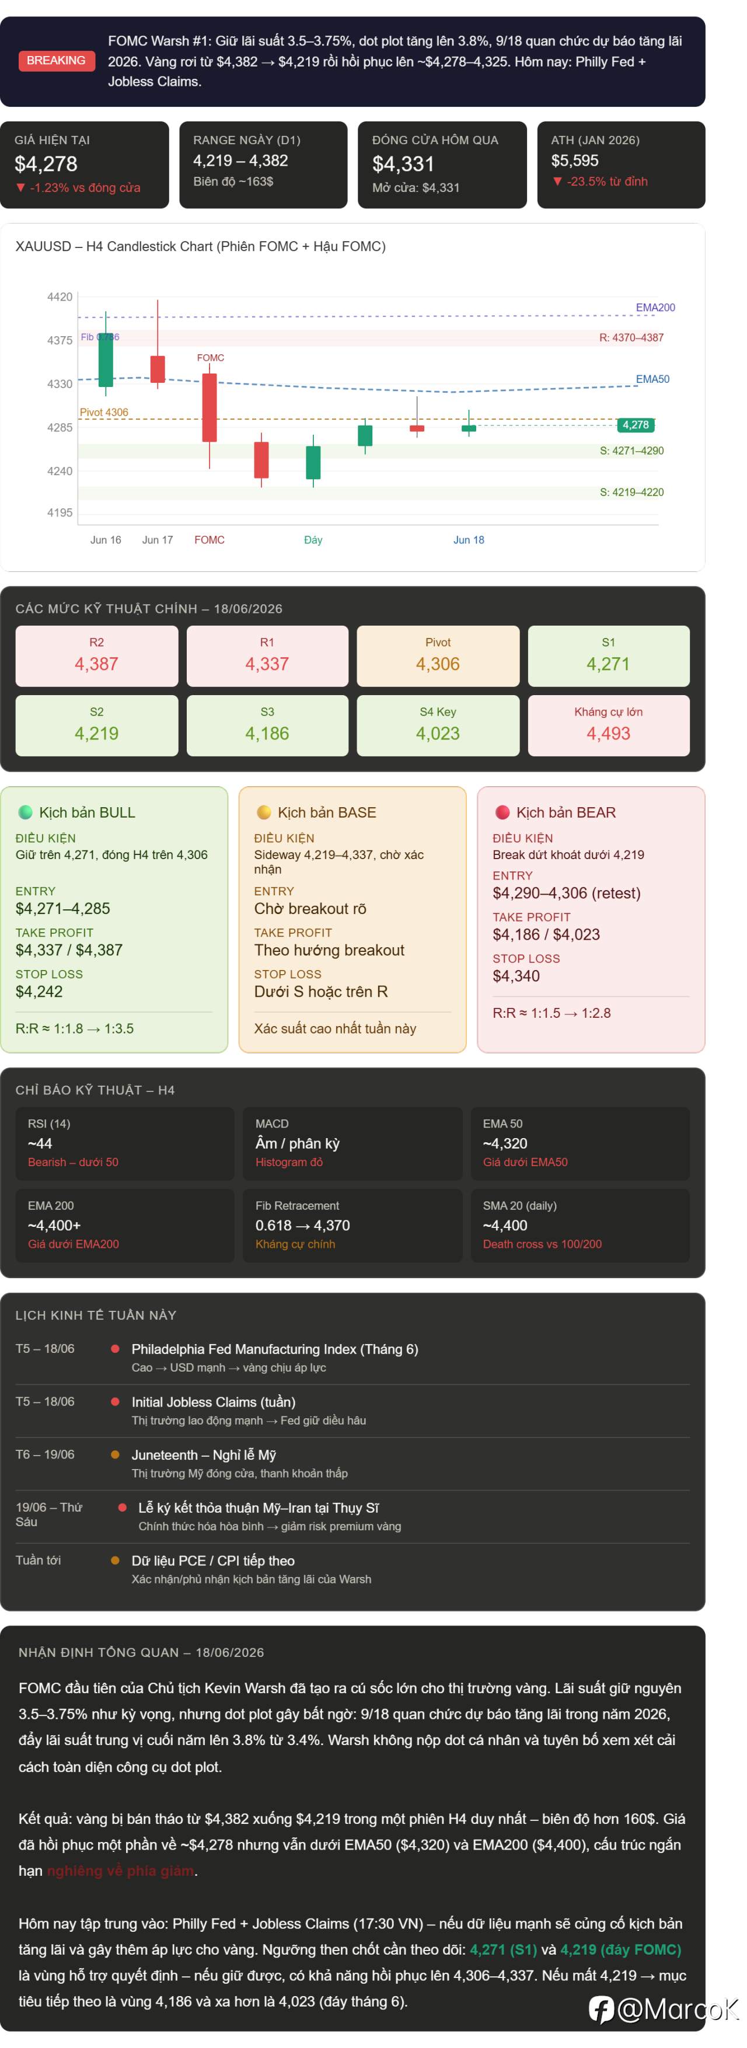Click the 'S: 4219–4220' support label

click(631, 492)
